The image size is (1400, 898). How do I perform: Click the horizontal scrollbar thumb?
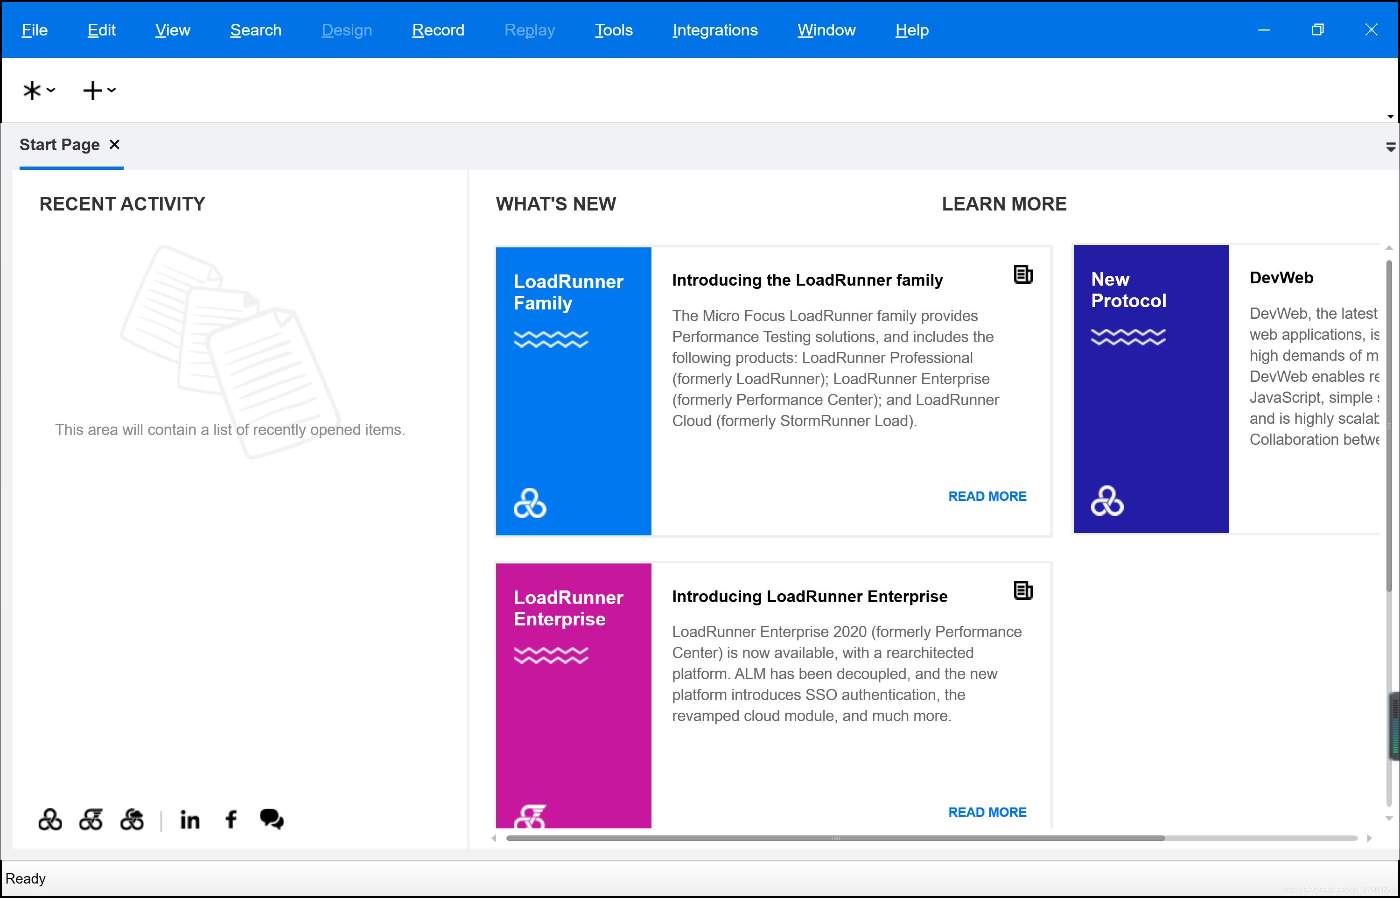pyautogui.click(x=835, y=838)
